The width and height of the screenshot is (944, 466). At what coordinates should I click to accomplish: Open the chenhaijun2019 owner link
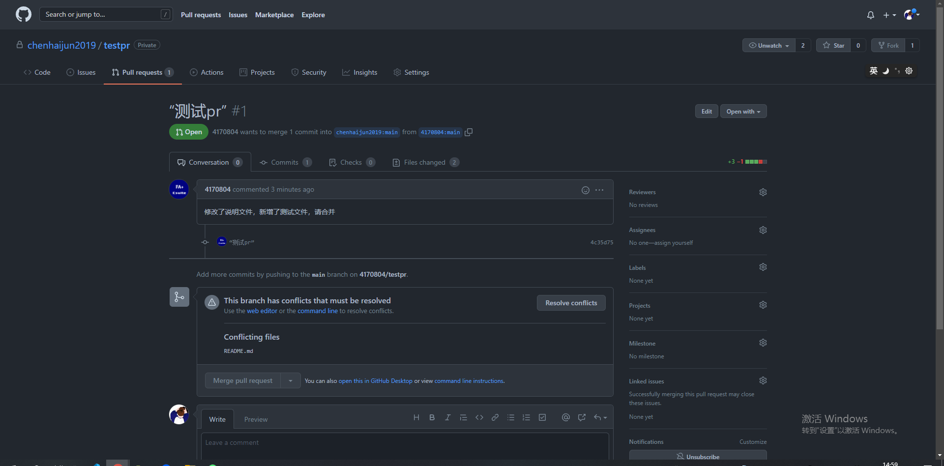tap(61, 45)
